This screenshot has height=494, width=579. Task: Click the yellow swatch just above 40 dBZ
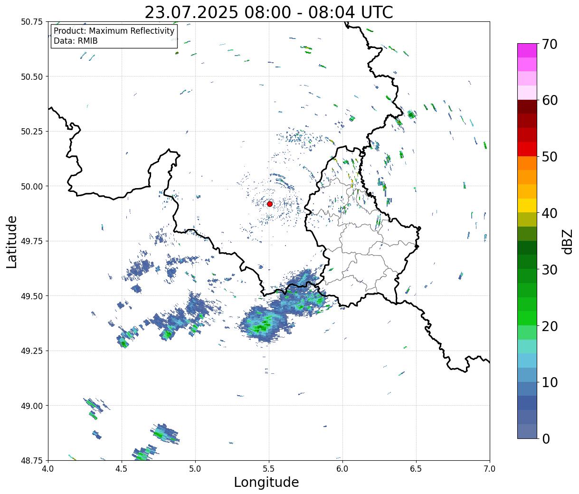pyautogui.click(x=527, y=206)
